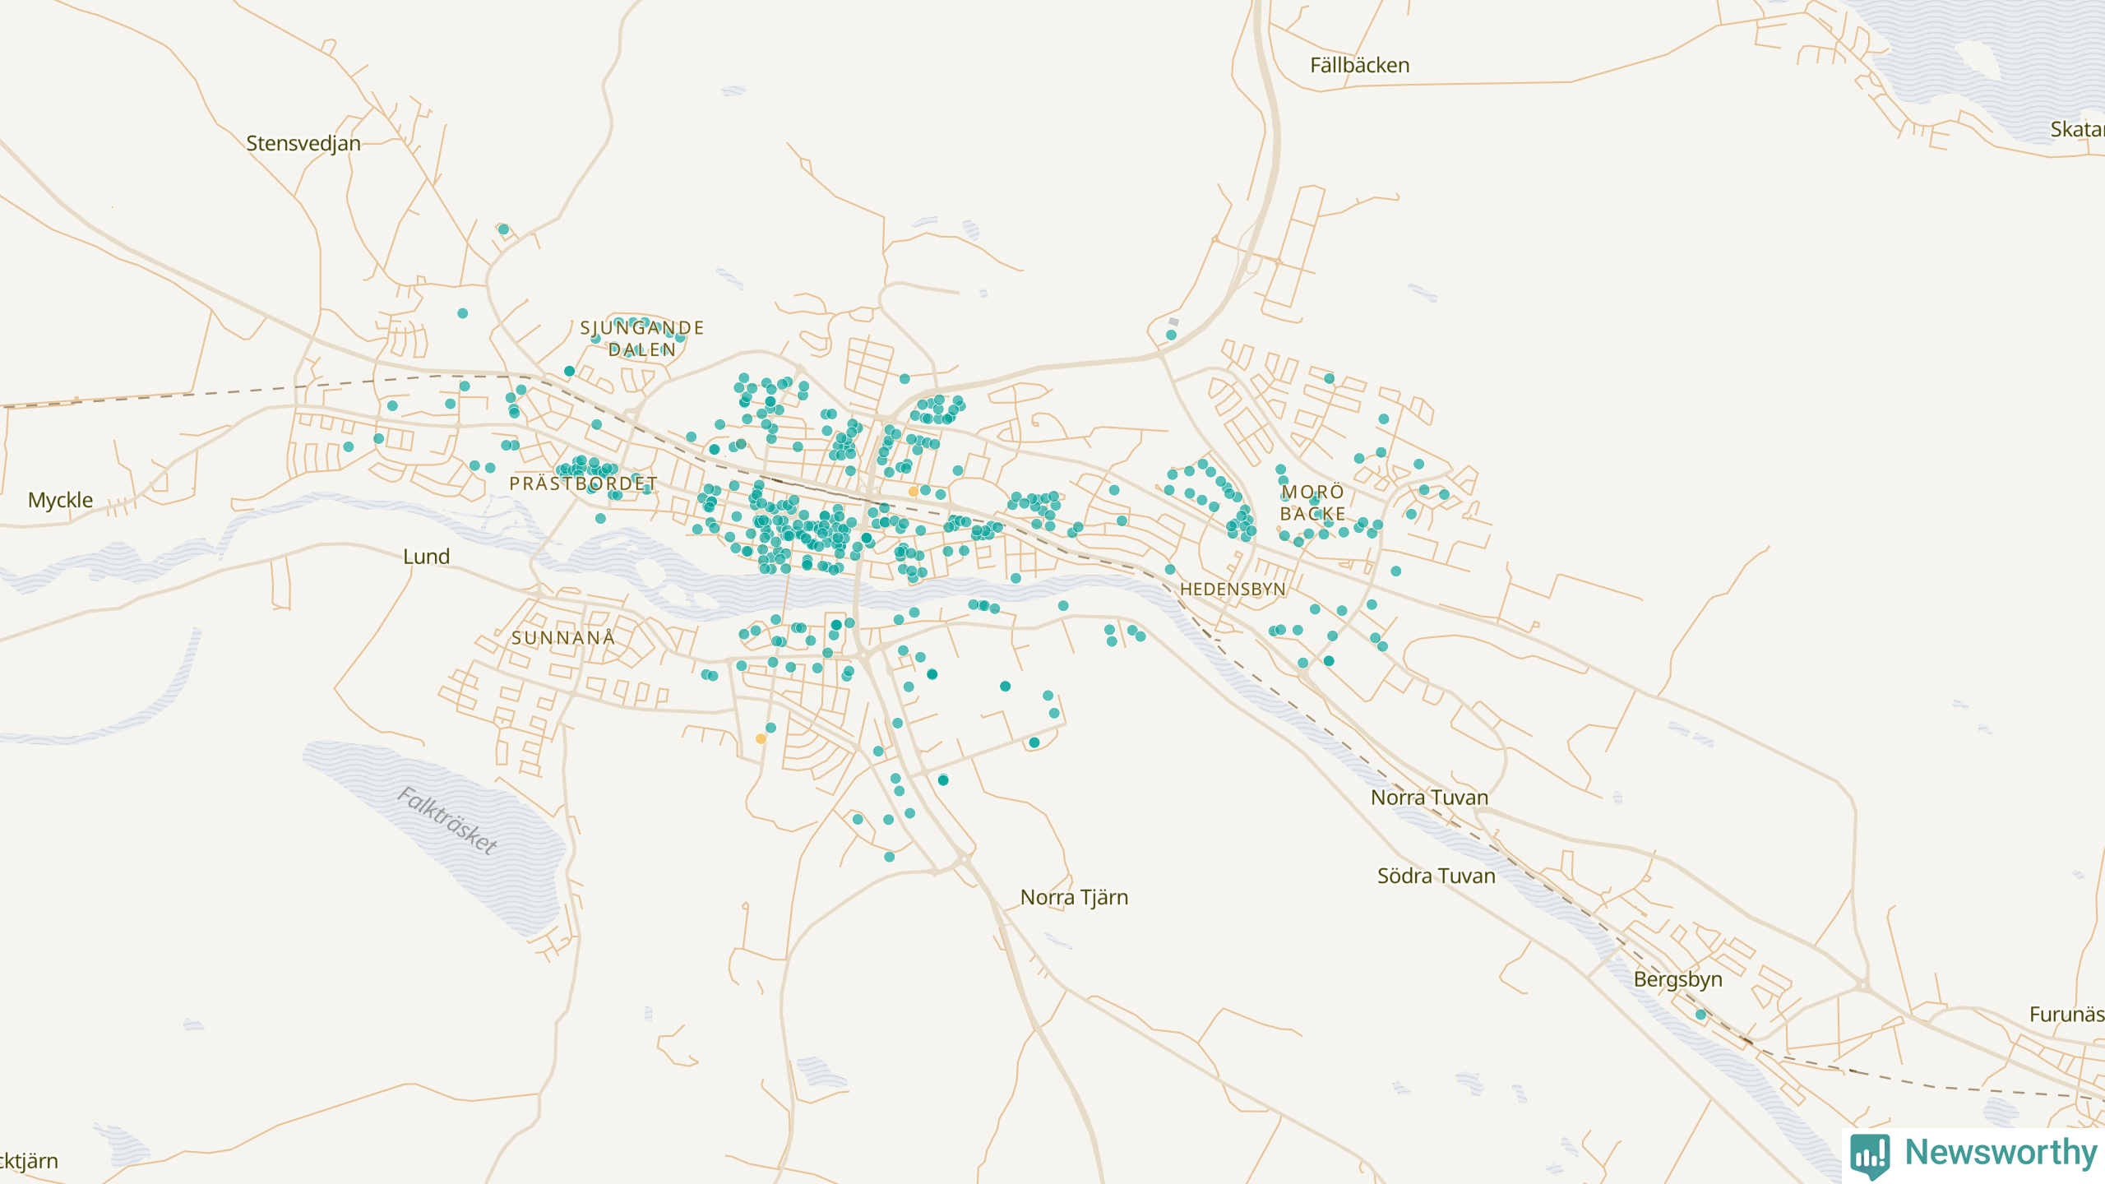Click the Newsworthy logo icon
The image size is (2105, 1184).
tap(1870, 1155)
